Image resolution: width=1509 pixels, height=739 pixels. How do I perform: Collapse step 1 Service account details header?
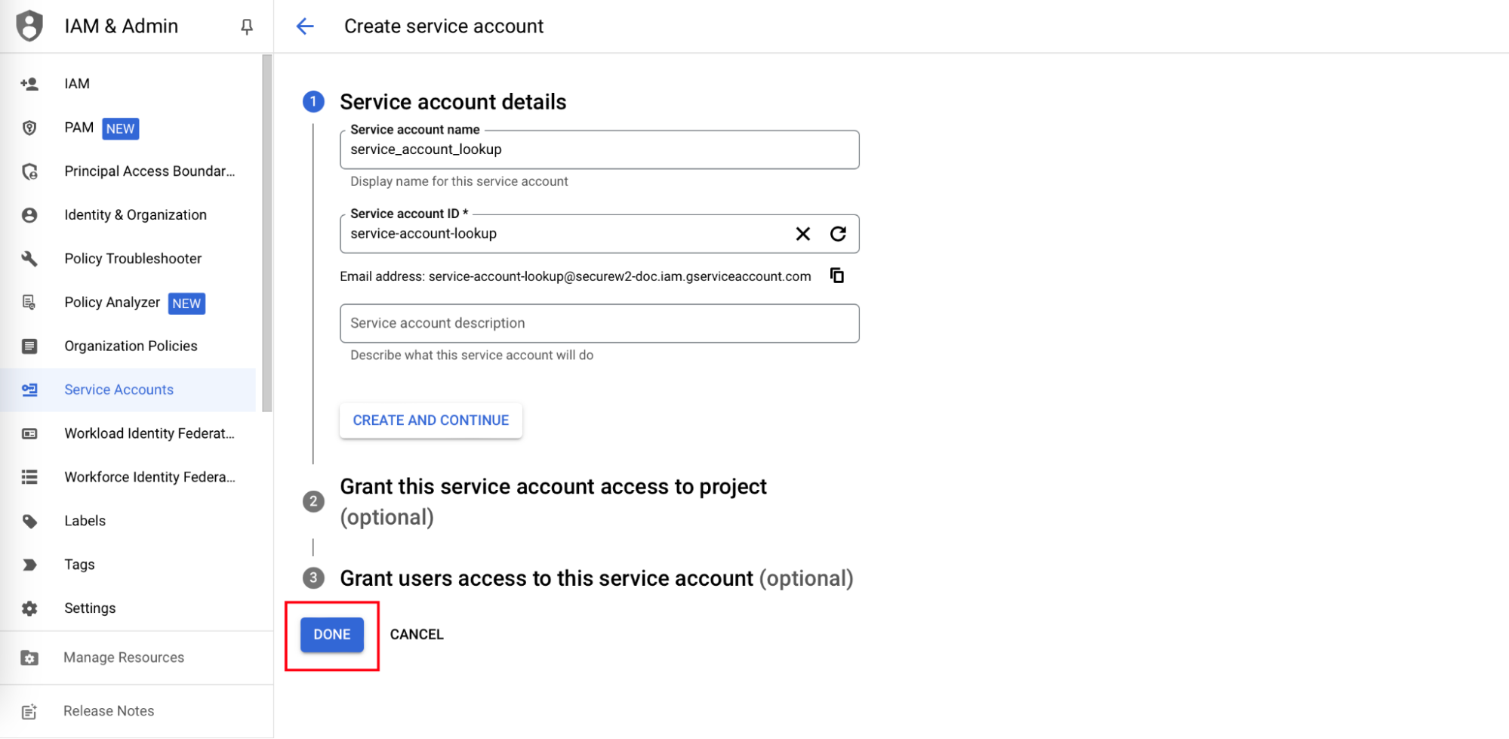pos(452,102)
